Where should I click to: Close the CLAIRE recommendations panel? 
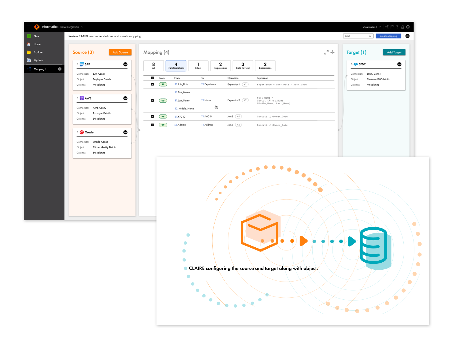[407, 36]
